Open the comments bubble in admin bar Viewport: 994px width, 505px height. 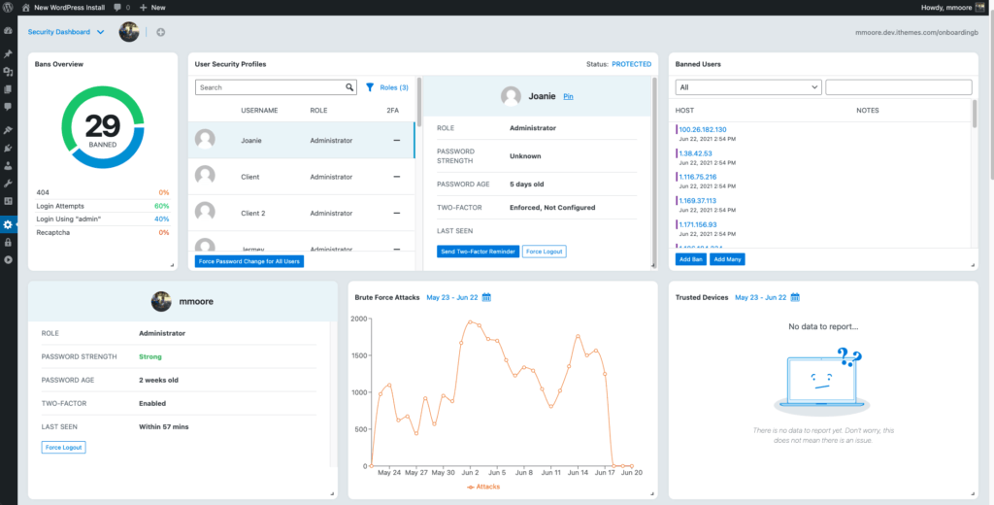(x=119, y=7)
